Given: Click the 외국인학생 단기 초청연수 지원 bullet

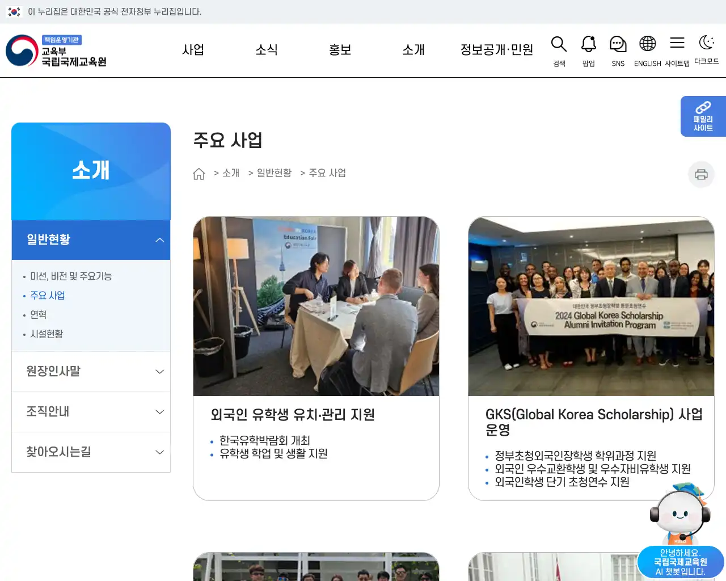Looking at the screenshot, I should (x=562, y=482).
